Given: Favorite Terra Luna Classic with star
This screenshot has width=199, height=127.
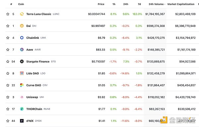Looking at the screenshot, I should point(8,14).
